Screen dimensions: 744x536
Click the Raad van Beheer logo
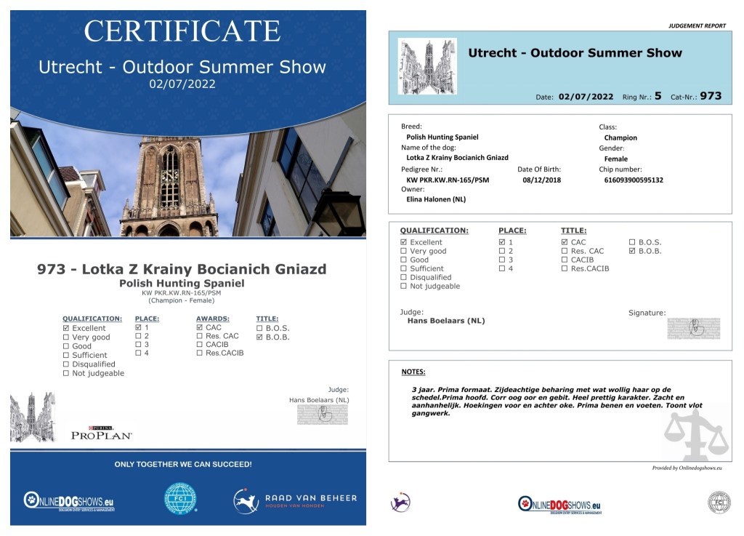(x=295, y=500)
